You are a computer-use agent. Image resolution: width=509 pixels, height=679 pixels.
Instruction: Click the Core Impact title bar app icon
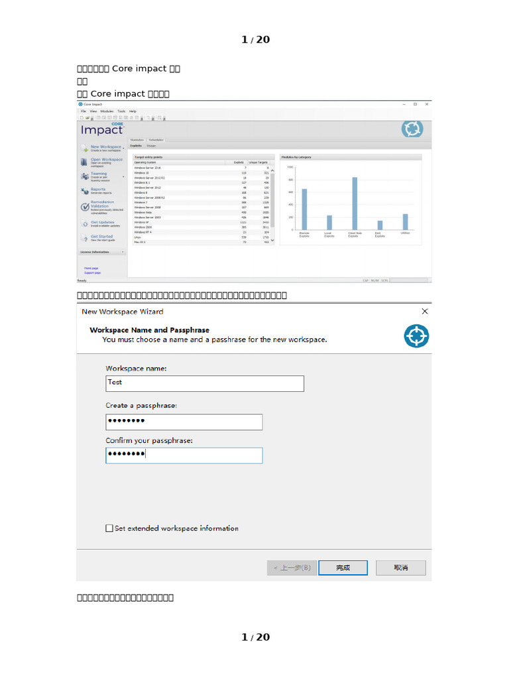[80, 104]
